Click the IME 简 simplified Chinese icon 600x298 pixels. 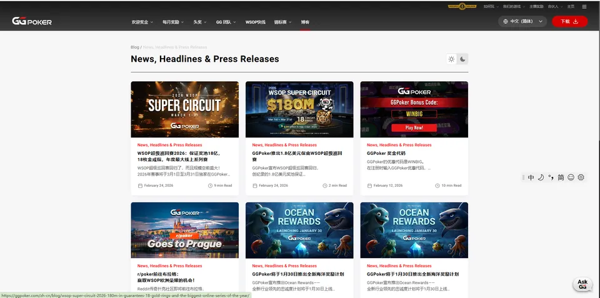(561, 177)
